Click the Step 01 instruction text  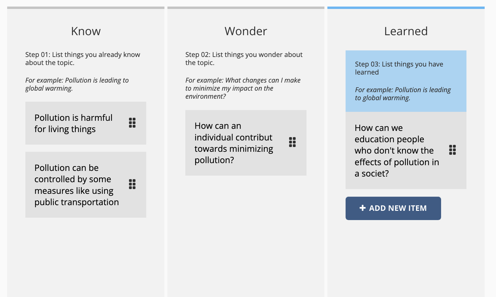click(83, 58)
